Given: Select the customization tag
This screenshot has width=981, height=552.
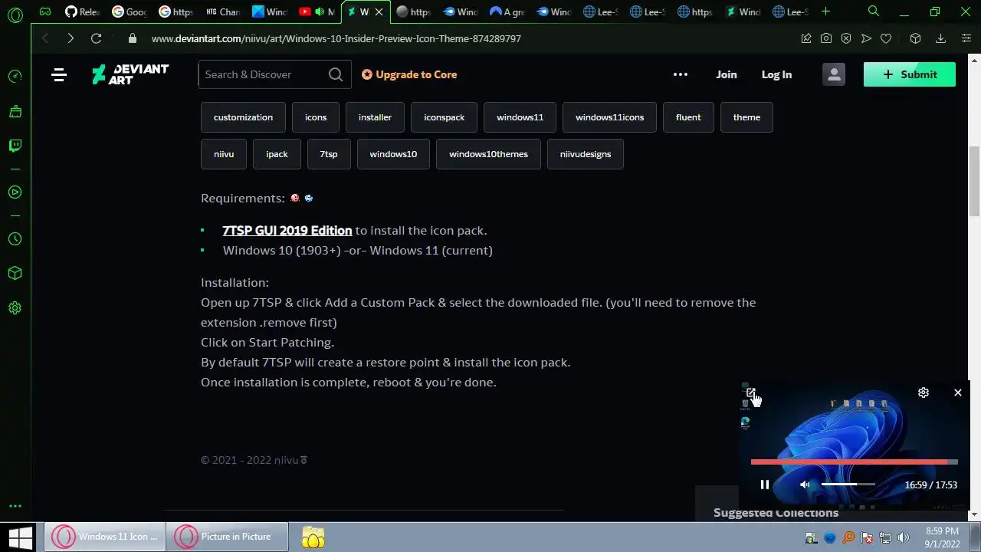Looking at the screenshot, I should 243,117.
